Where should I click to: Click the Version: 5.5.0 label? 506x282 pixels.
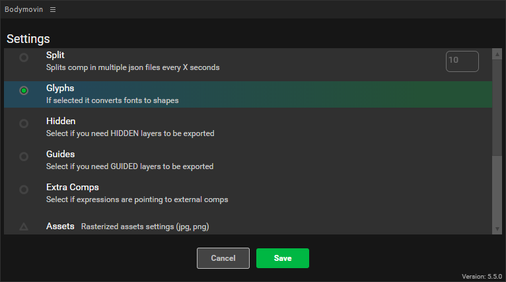tap(482, 277)
